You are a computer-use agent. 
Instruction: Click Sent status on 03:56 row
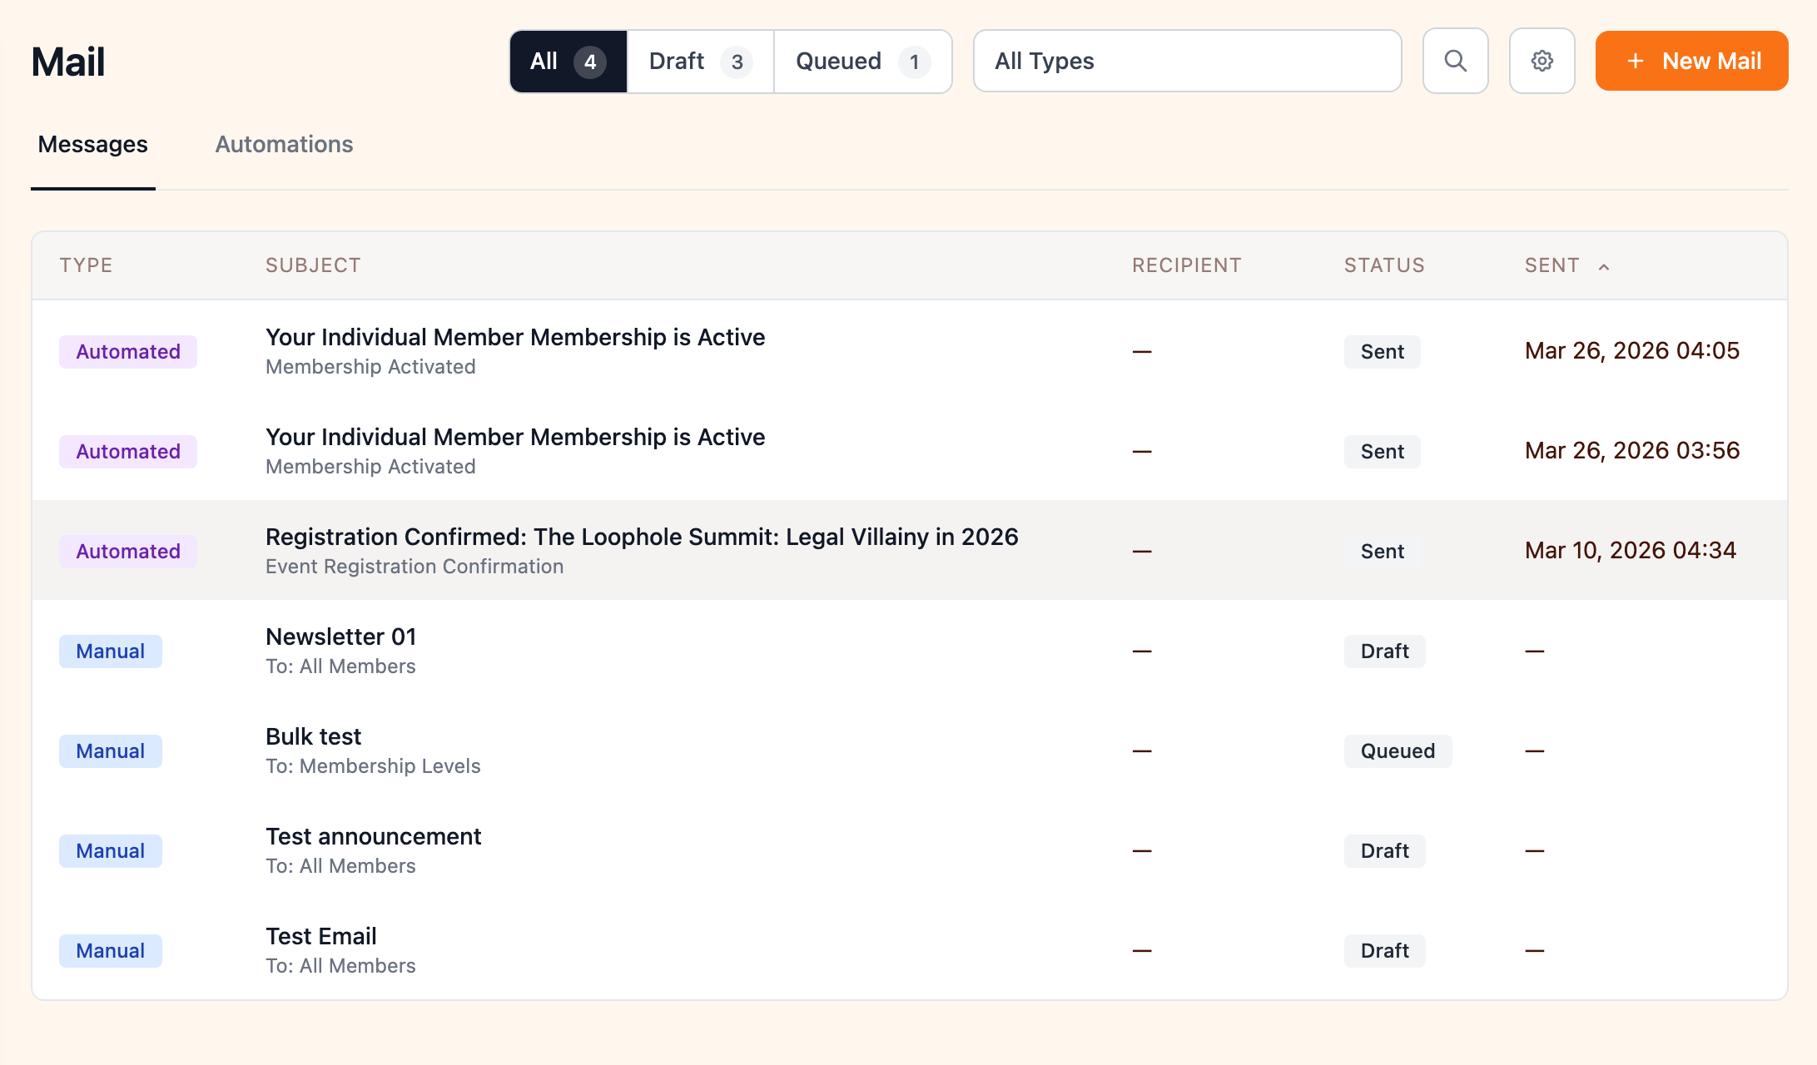click(x=1382, y=451)
